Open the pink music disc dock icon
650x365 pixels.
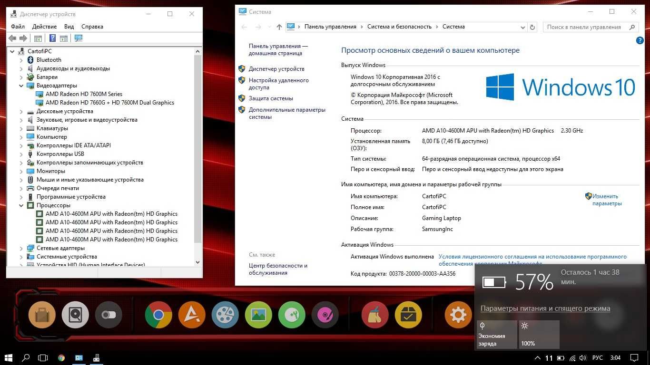325,315
